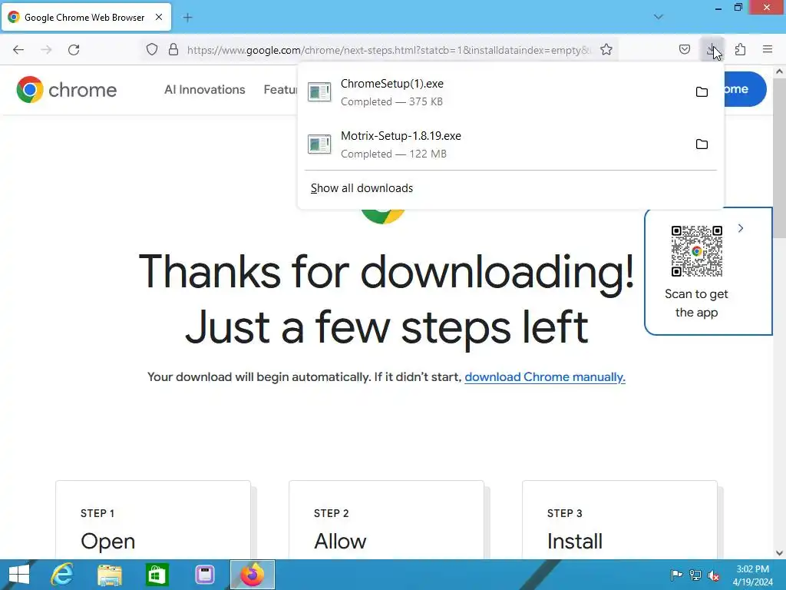Toggle the Downloads toolbar button
Viewport: 786px width, 590px height.
(x=712, y=49)
